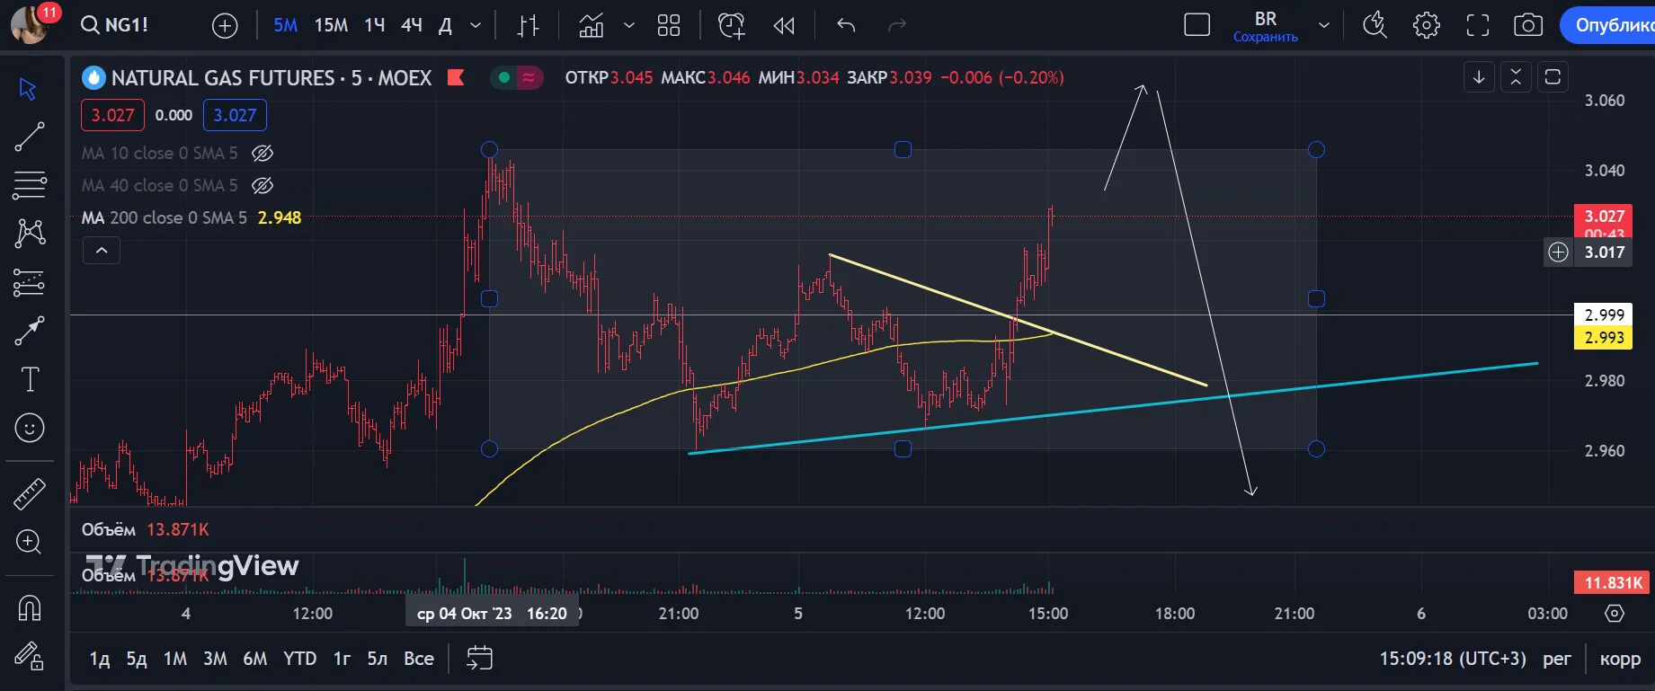Collapse pane with double-arrow button

tap(1516, 77)
